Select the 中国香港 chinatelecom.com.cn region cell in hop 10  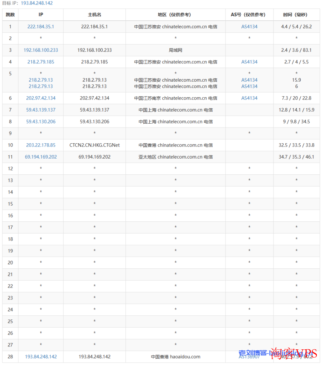[175, 145]
